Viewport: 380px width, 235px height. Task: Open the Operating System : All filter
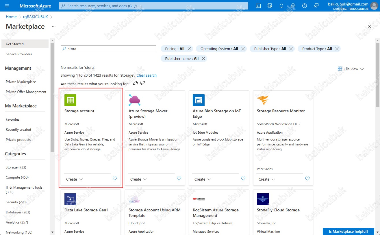219,49
